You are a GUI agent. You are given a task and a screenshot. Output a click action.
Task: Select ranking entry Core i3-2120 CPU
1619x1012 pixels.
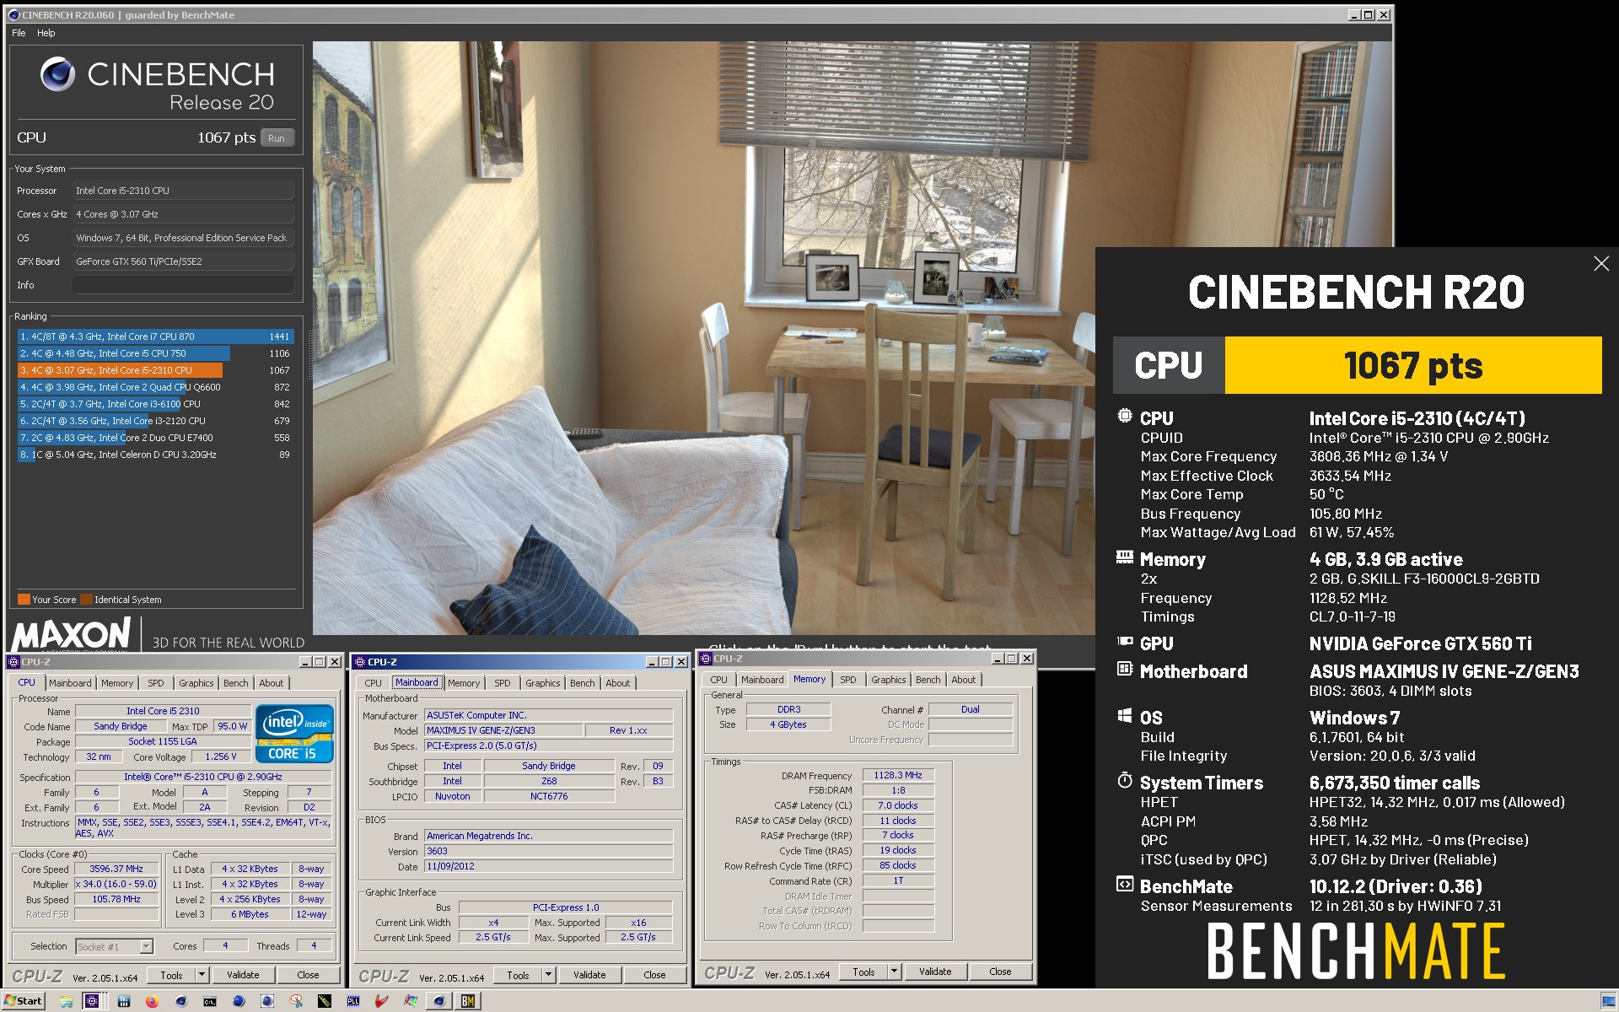pyautogui.click(x=155, y=421)
